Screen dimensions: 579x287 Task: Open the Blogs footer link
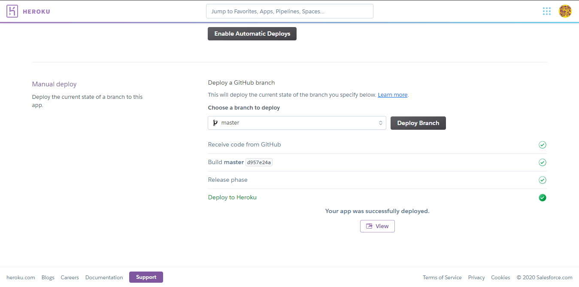click(x=48, y=278)
